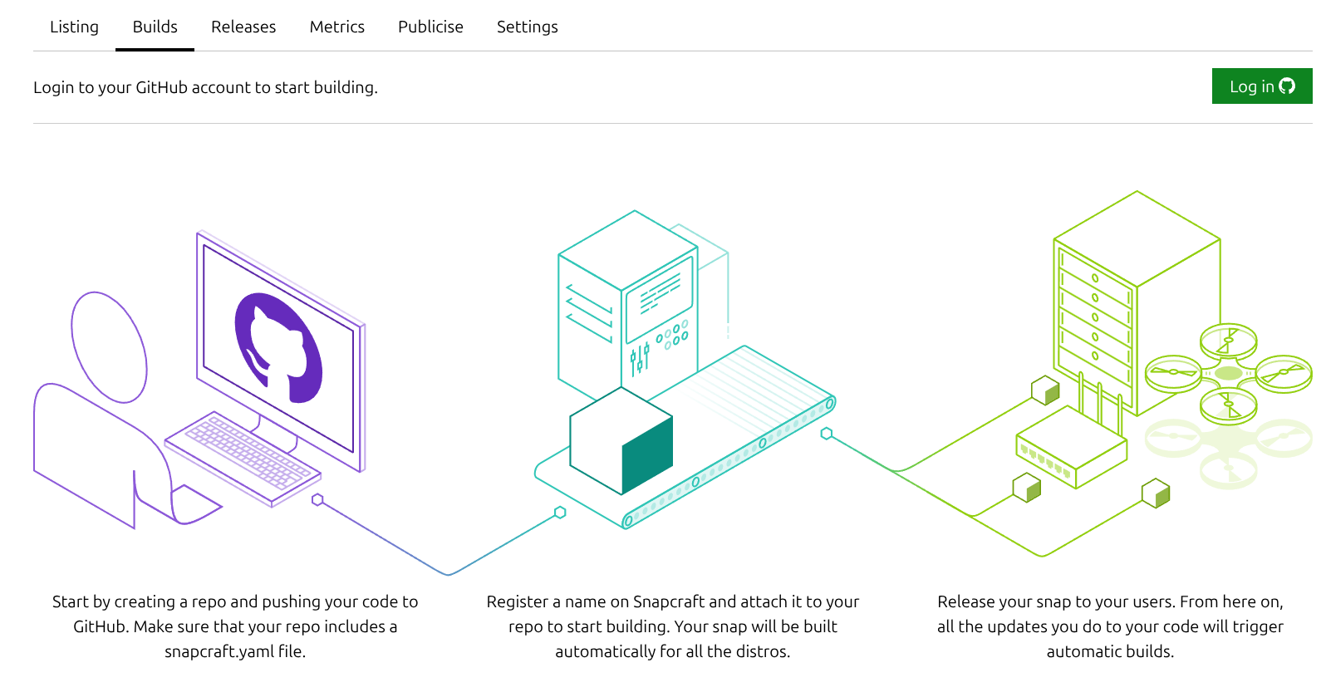Click the dark teal cube on conveyor

pyautogui.click(x=621, y=441)
